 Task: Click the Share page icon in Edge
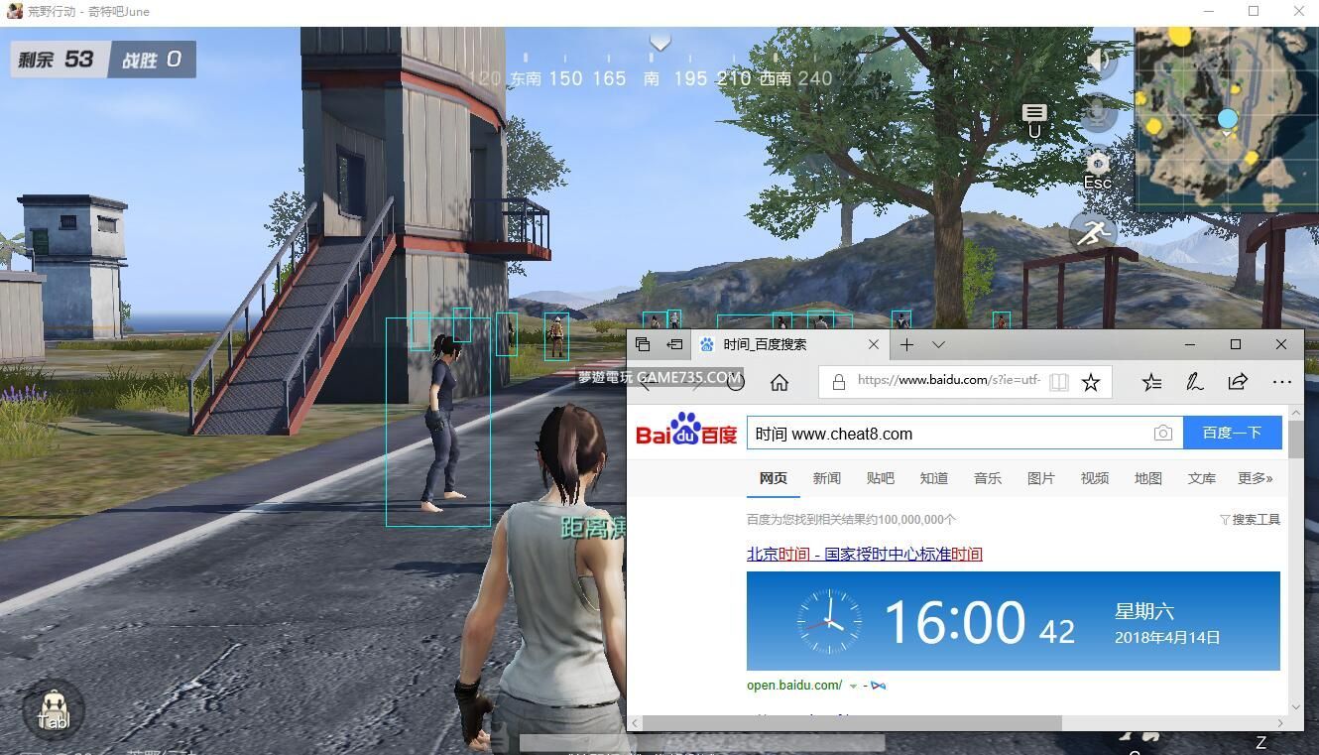(1238, 383)
